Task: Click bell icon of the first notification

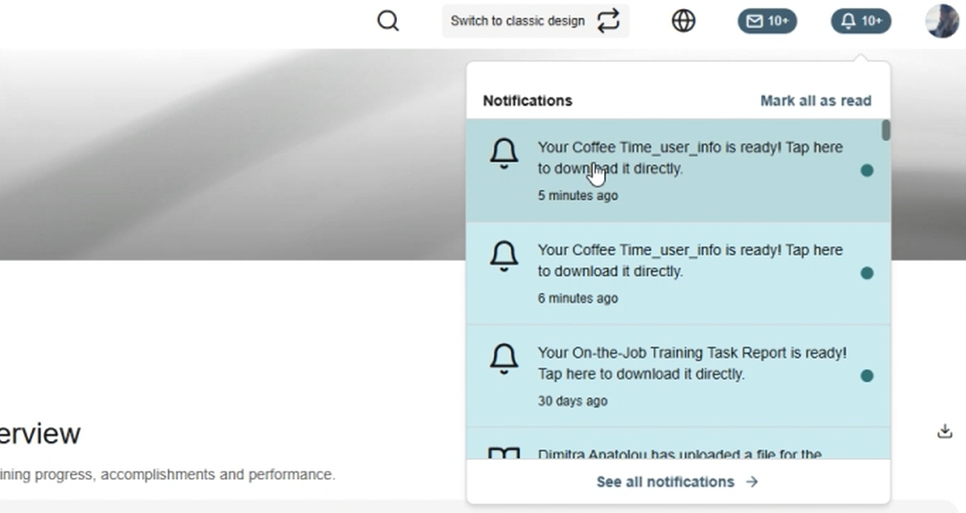Action: pos(504,153)
